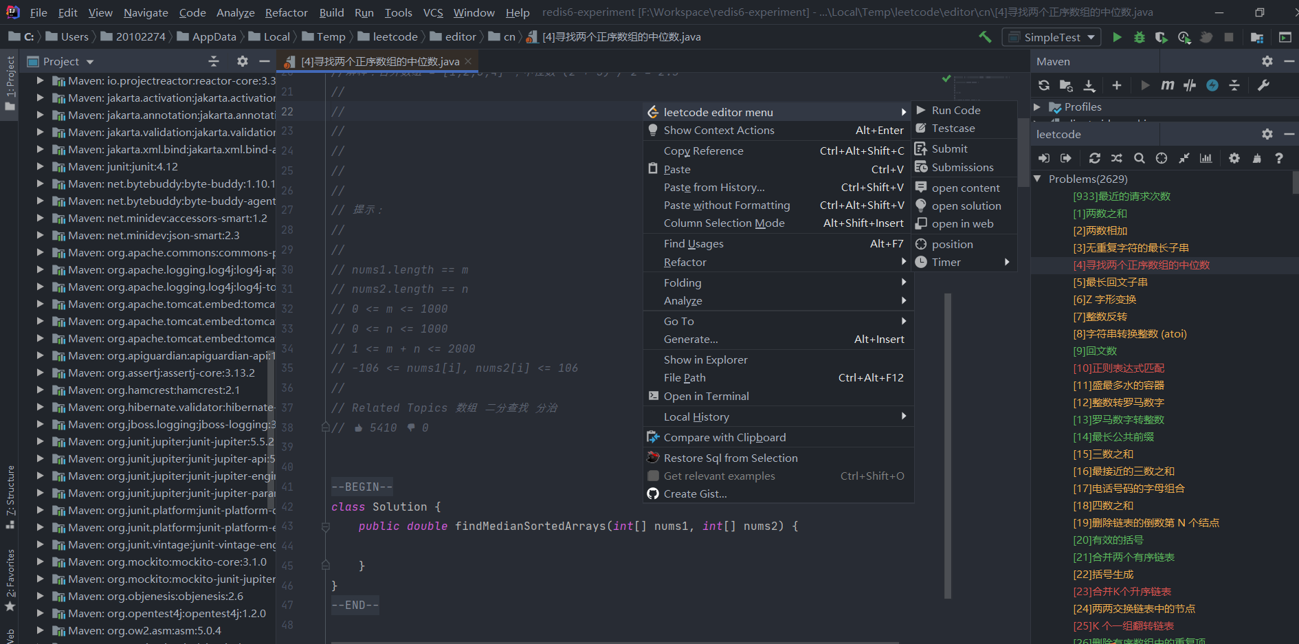Close the [4]寻找两个正序数组的中位数.java editor tab

[468, 61]
